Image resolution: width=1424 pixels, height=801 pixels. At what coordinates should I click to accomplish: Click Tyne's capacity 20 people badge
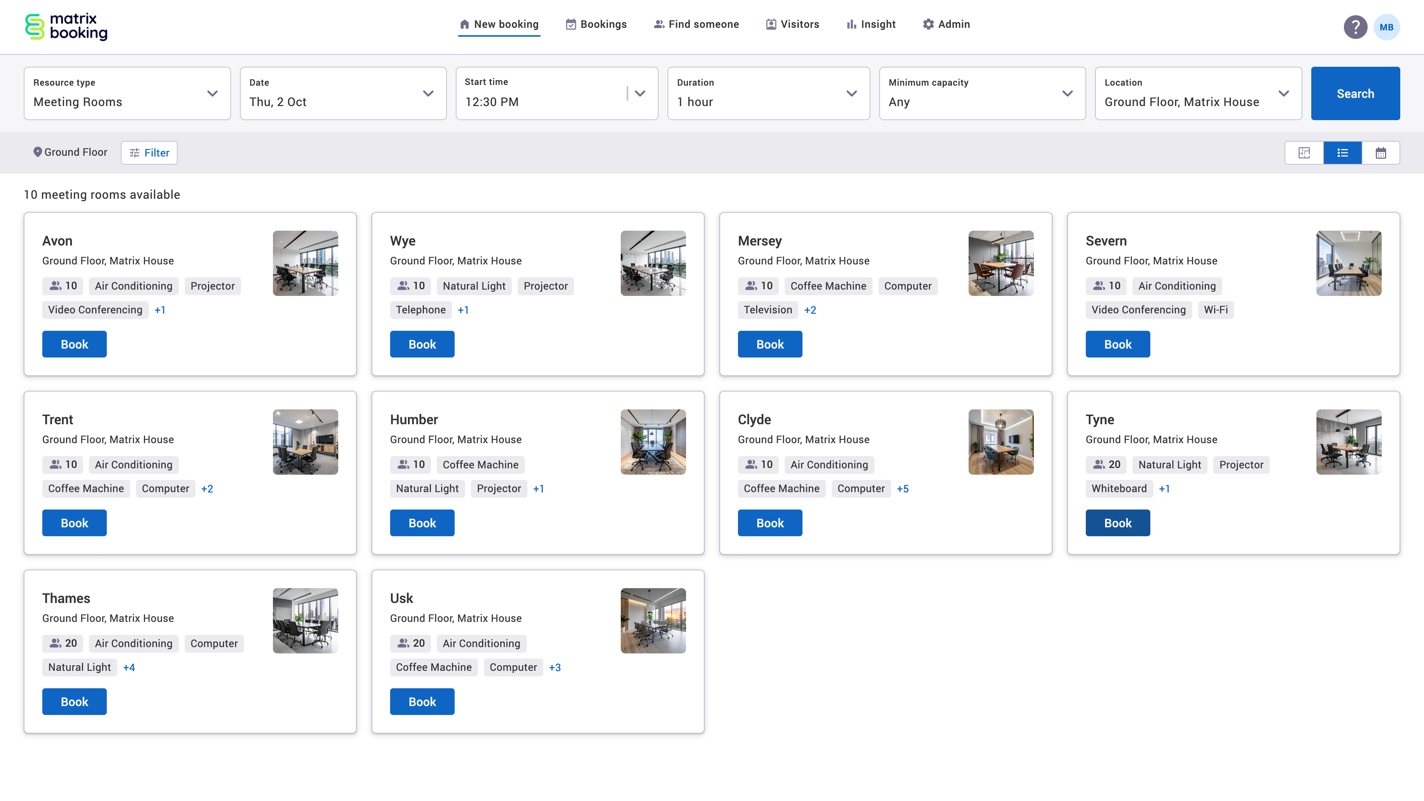pyautogui.click(x=1106, y=464)
